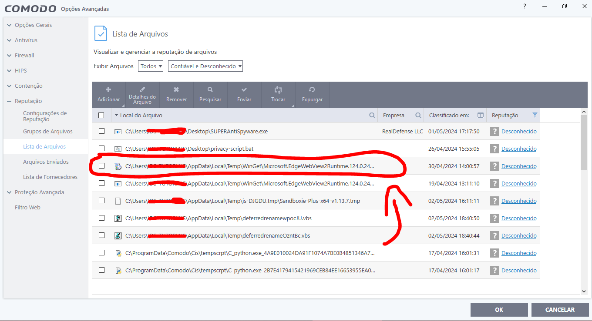Image resolution: width=592 pixels, height=321 pixels.
Task: Open the Trocar toolbar icon
Action: coord(278,90)
